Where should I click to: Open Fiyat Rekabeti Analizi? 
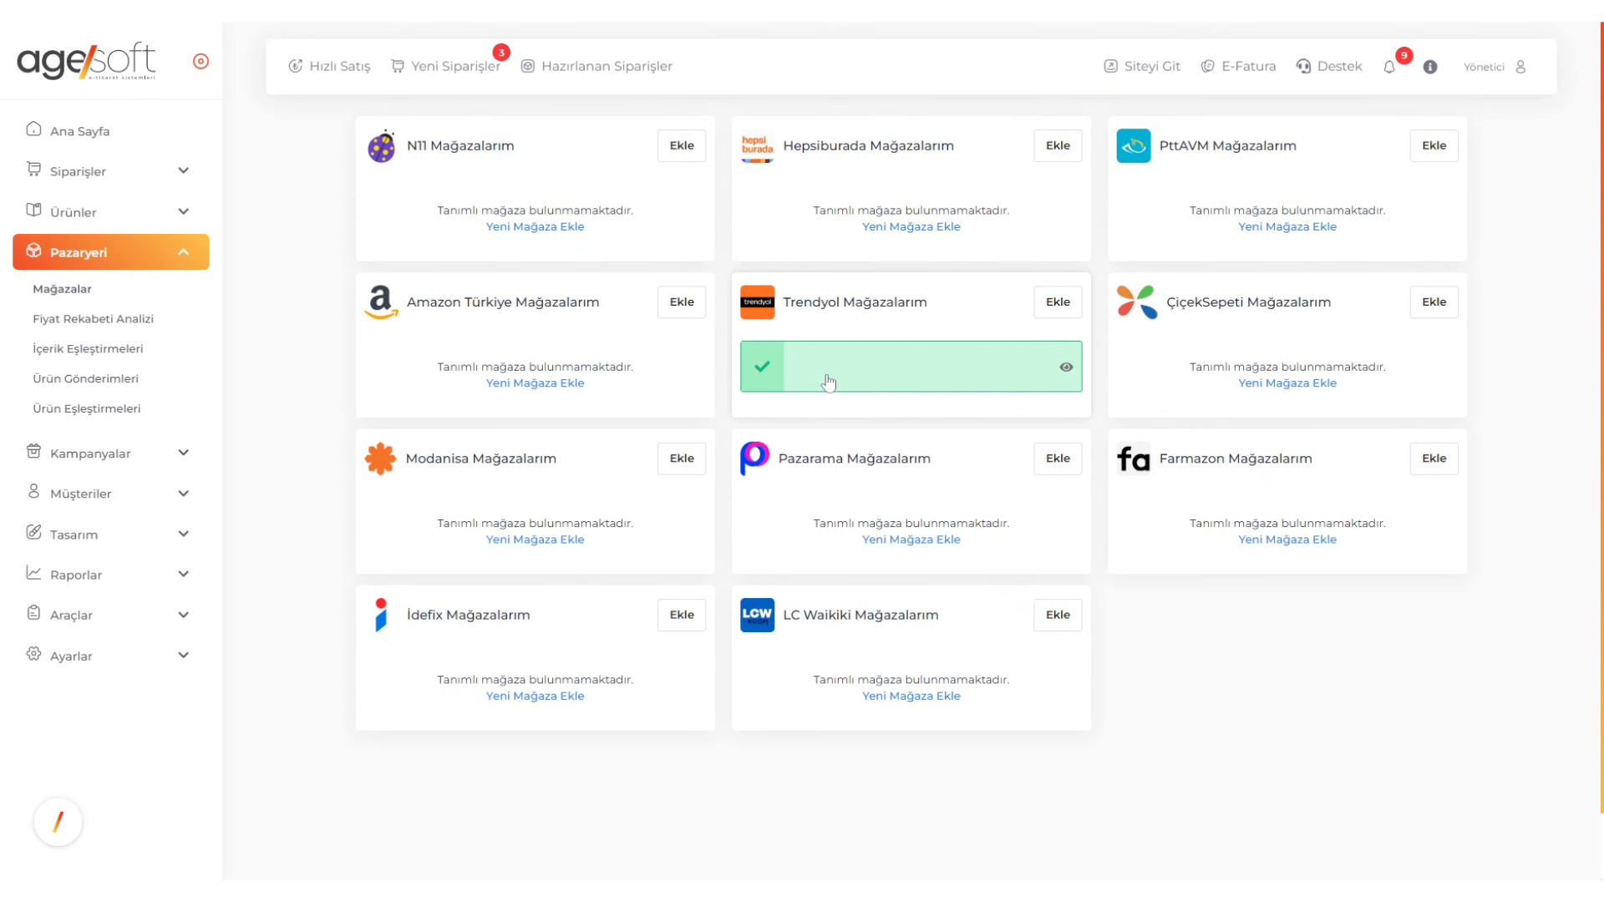[93, 319]
